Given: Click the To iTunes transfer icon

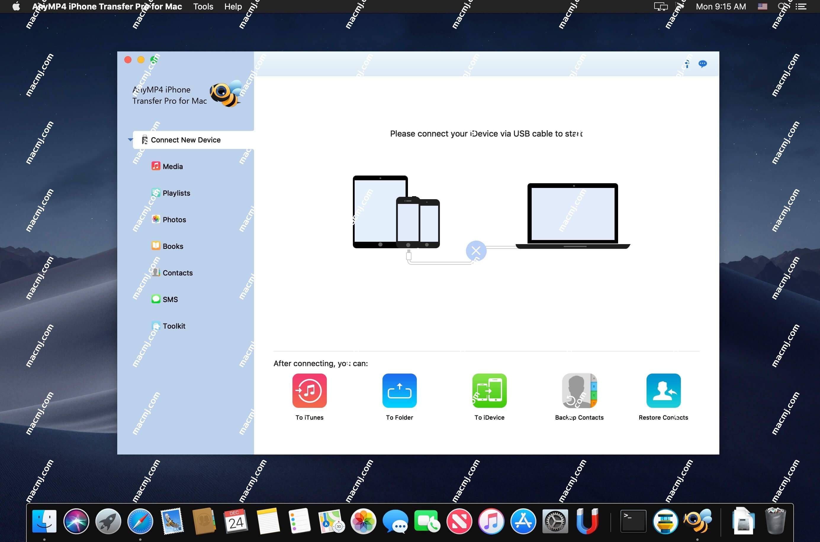Looking at the screenshot, I should point(309,390).
